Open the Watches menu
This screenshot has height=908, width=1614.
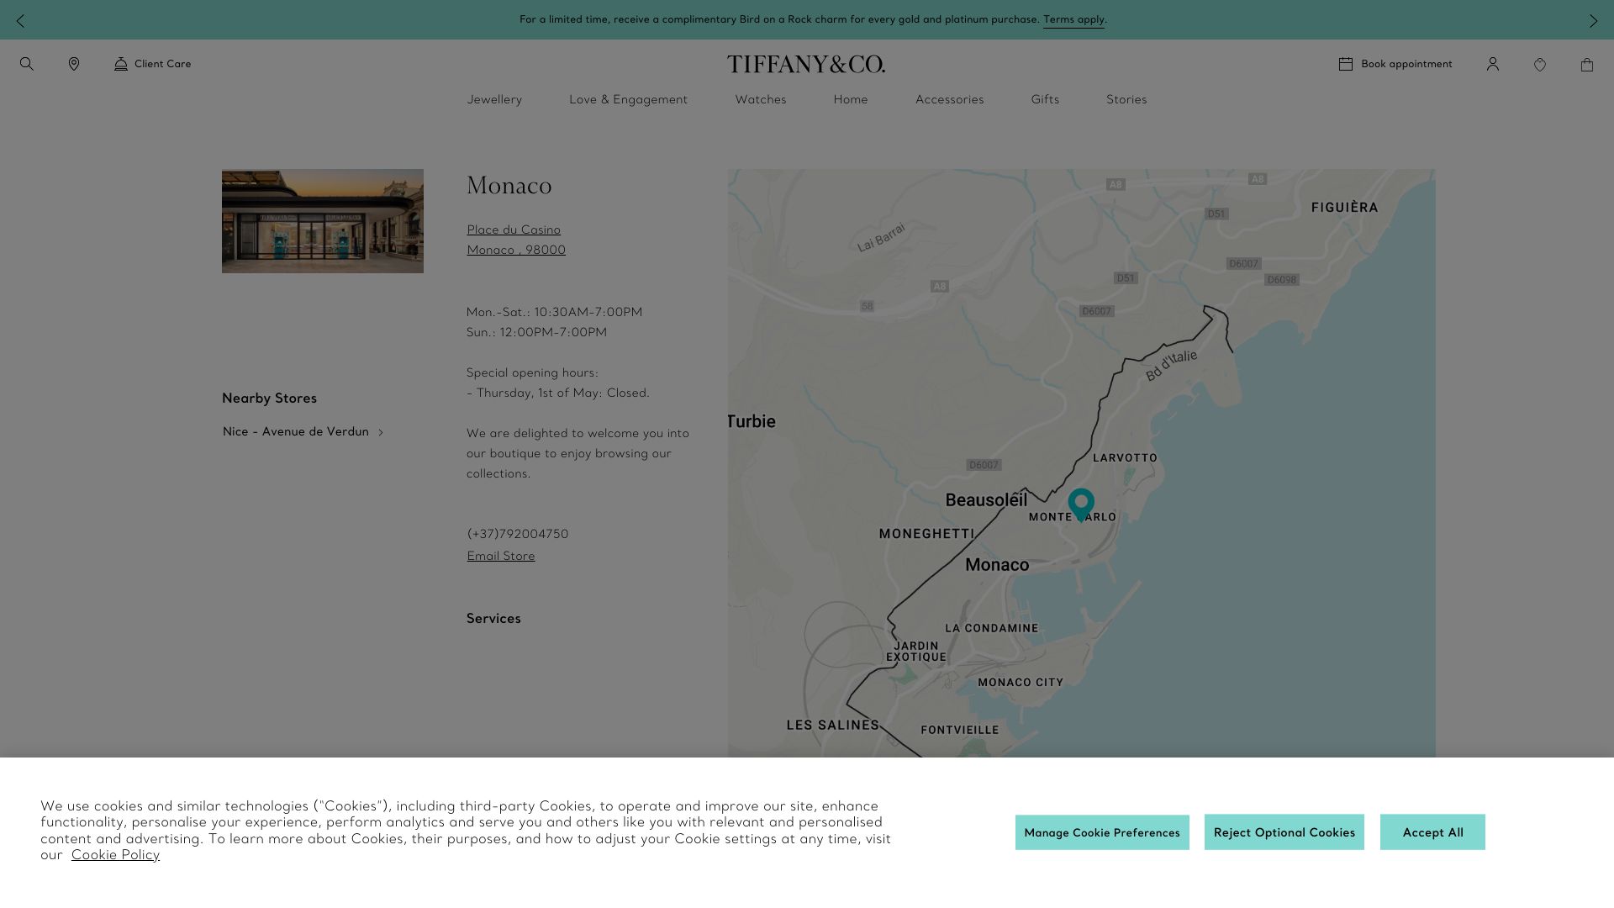coord(761,99)
